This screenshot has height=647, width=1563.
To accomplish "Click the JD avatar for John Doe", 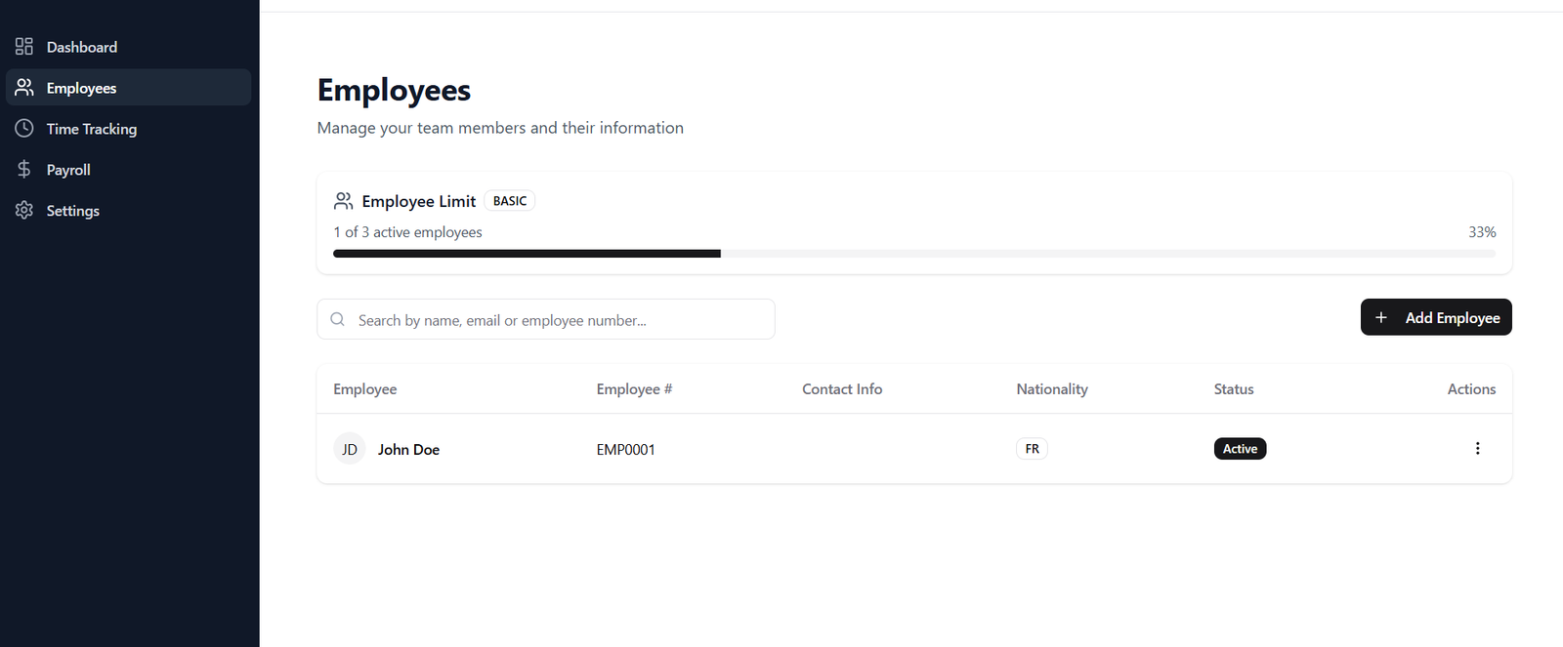I will 350,449.
